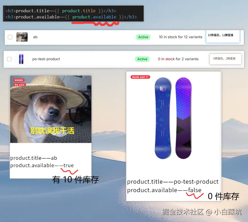Select 'product.title——po-test-product' heading text
Image resolution: width=248 pixels, height=222 pixels.
point(173,182)
